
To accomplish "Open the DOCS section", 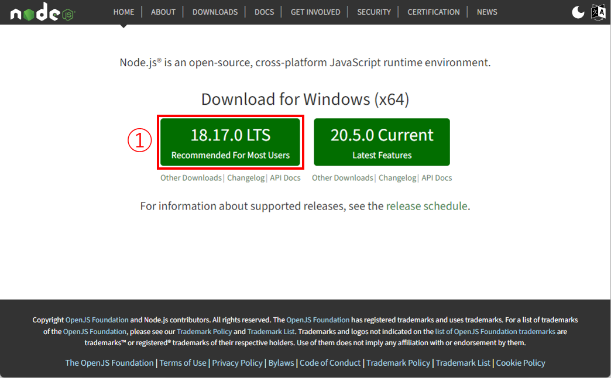I will click(x=264, y=12).
